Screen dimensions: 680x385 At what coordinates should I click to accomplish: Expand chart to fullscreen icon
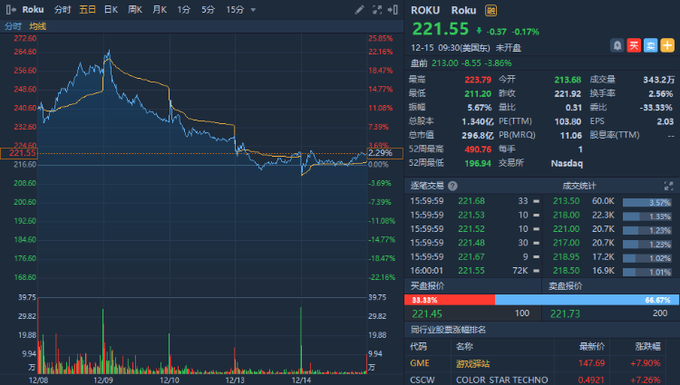(377, 10)
